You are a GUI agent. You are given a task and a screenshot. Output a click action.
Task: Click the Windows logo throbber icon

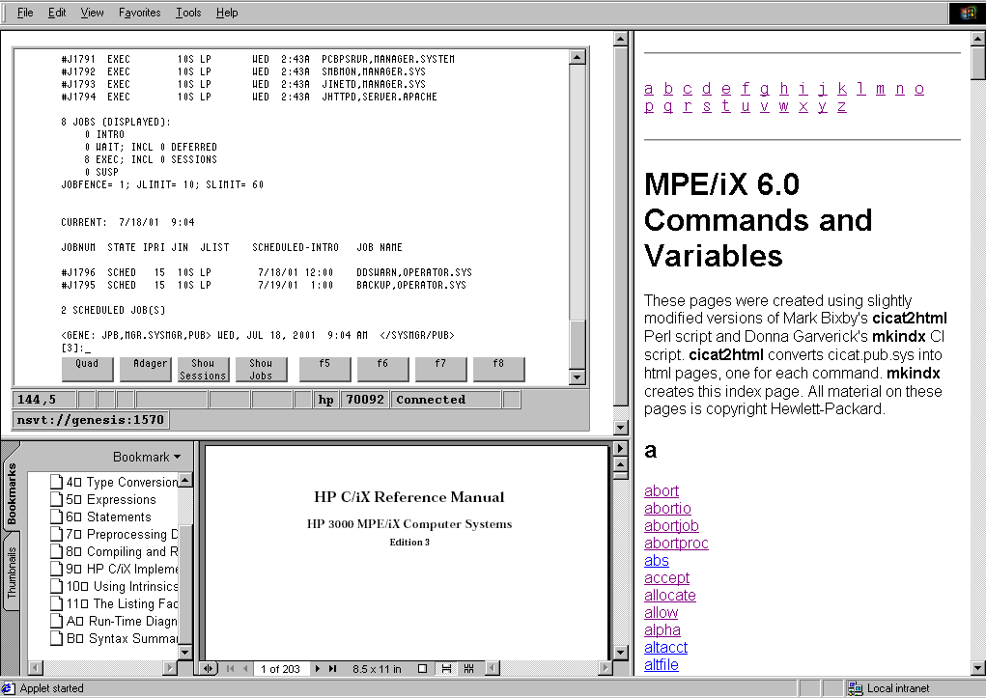[x=968, y=14]
